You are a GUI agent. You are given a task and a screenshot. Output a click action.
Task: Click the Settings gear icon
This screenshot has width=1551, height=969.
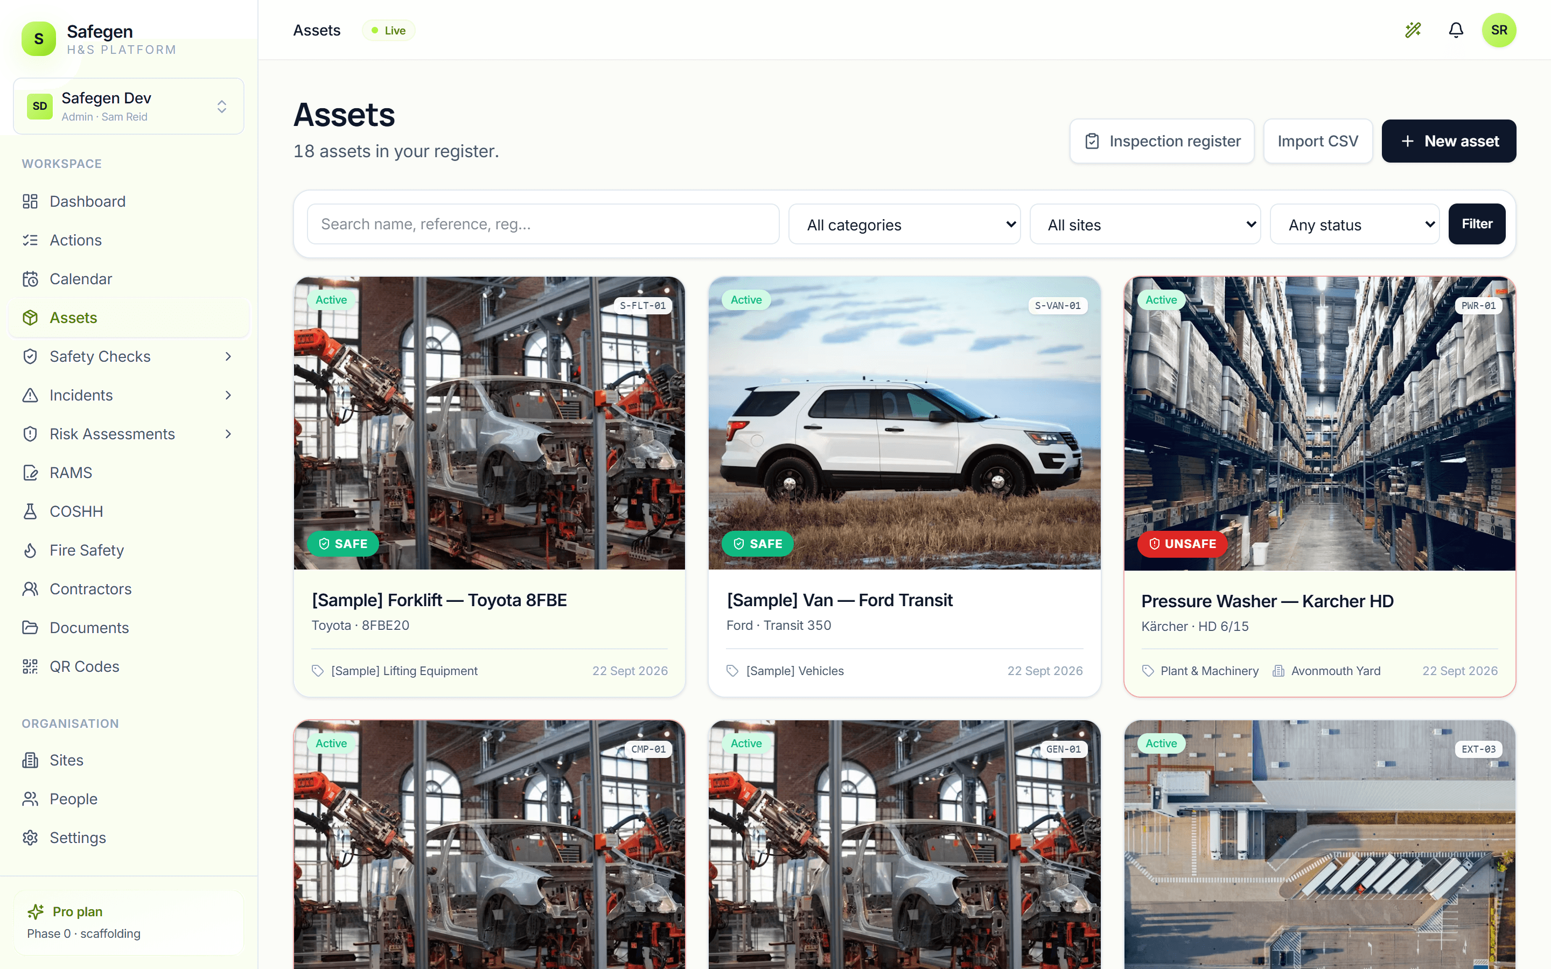30,838
